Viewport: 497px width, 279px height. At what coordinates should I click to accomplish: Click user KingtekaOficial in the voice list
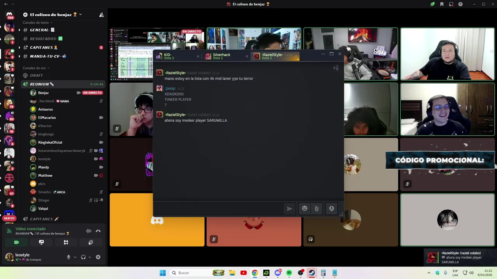pos(50,142)
